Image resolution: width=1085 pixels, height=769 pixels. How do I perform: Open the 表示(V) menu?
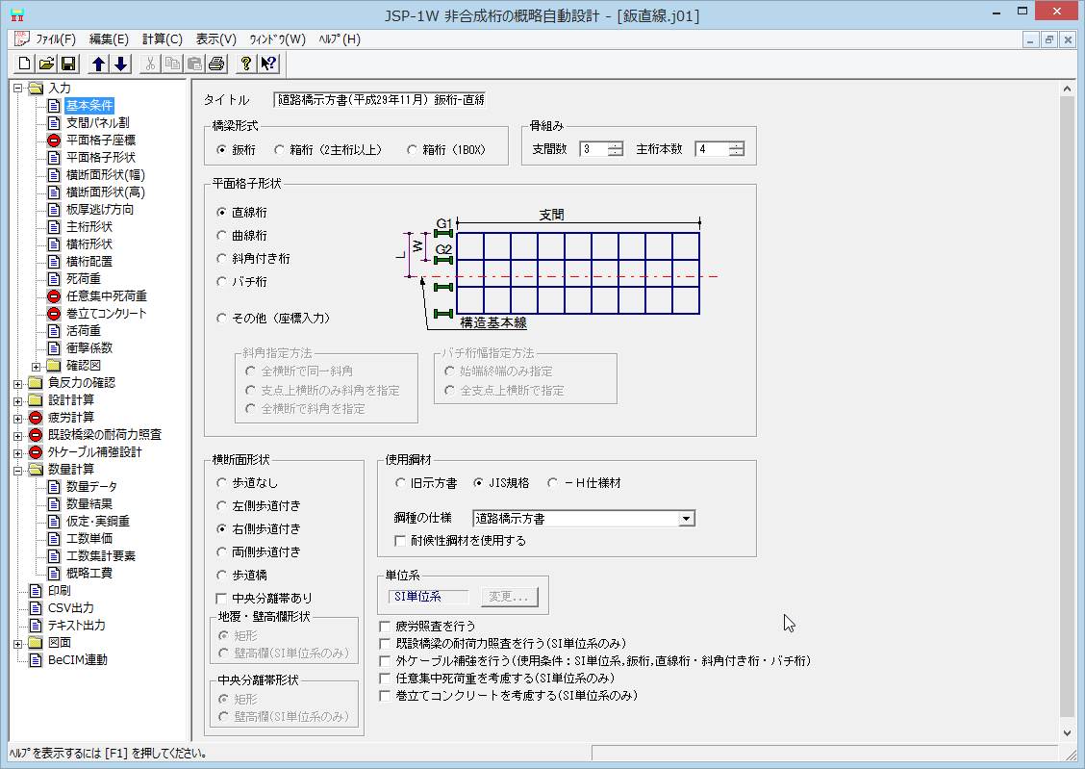pyautogui.click(x=215, y=39)
